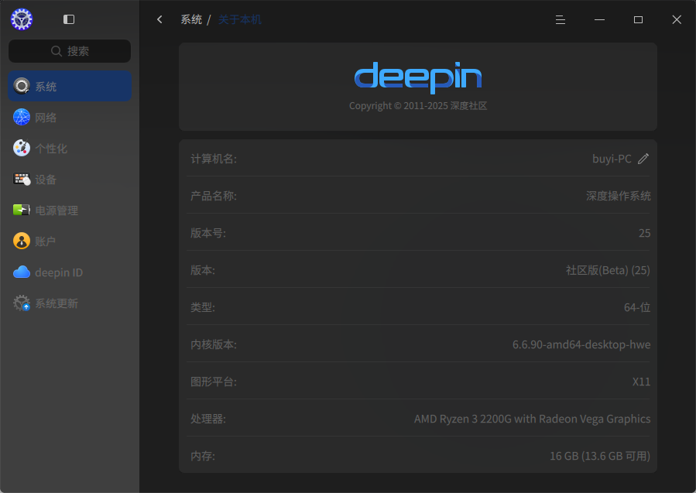Click the kernel version 6.6.90-amd64-desktop-hwe
The height and width of the screenshot is (493, 696).
point(581,344)
